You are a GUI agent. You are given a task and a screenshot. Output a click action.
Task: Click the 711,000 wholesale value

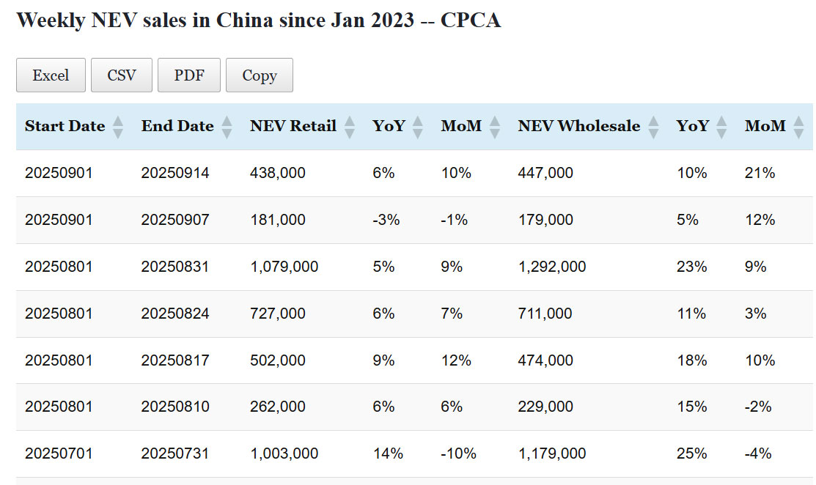545,314
